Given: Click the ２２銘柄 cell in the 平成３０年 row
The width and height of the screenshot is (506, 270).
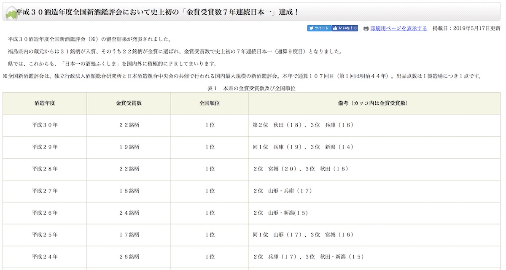Looking at the screenshot, I should 129,125.
